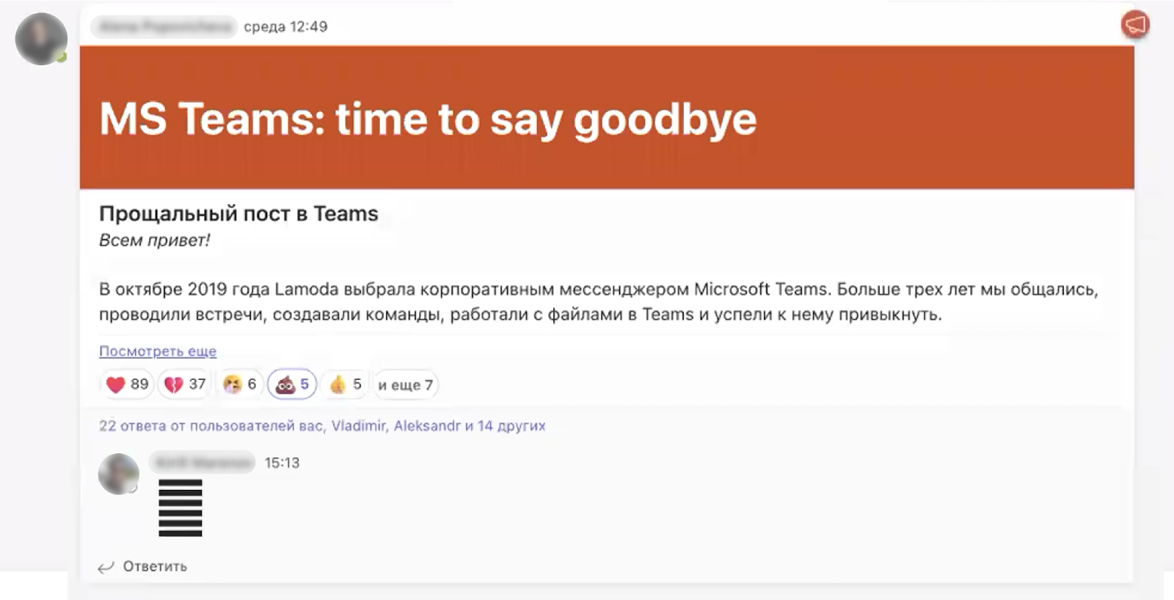Expand the post with "Посмотреть еще"
Image resolution: width=1174 pixels, height=600 pixels.
point(158,351)
